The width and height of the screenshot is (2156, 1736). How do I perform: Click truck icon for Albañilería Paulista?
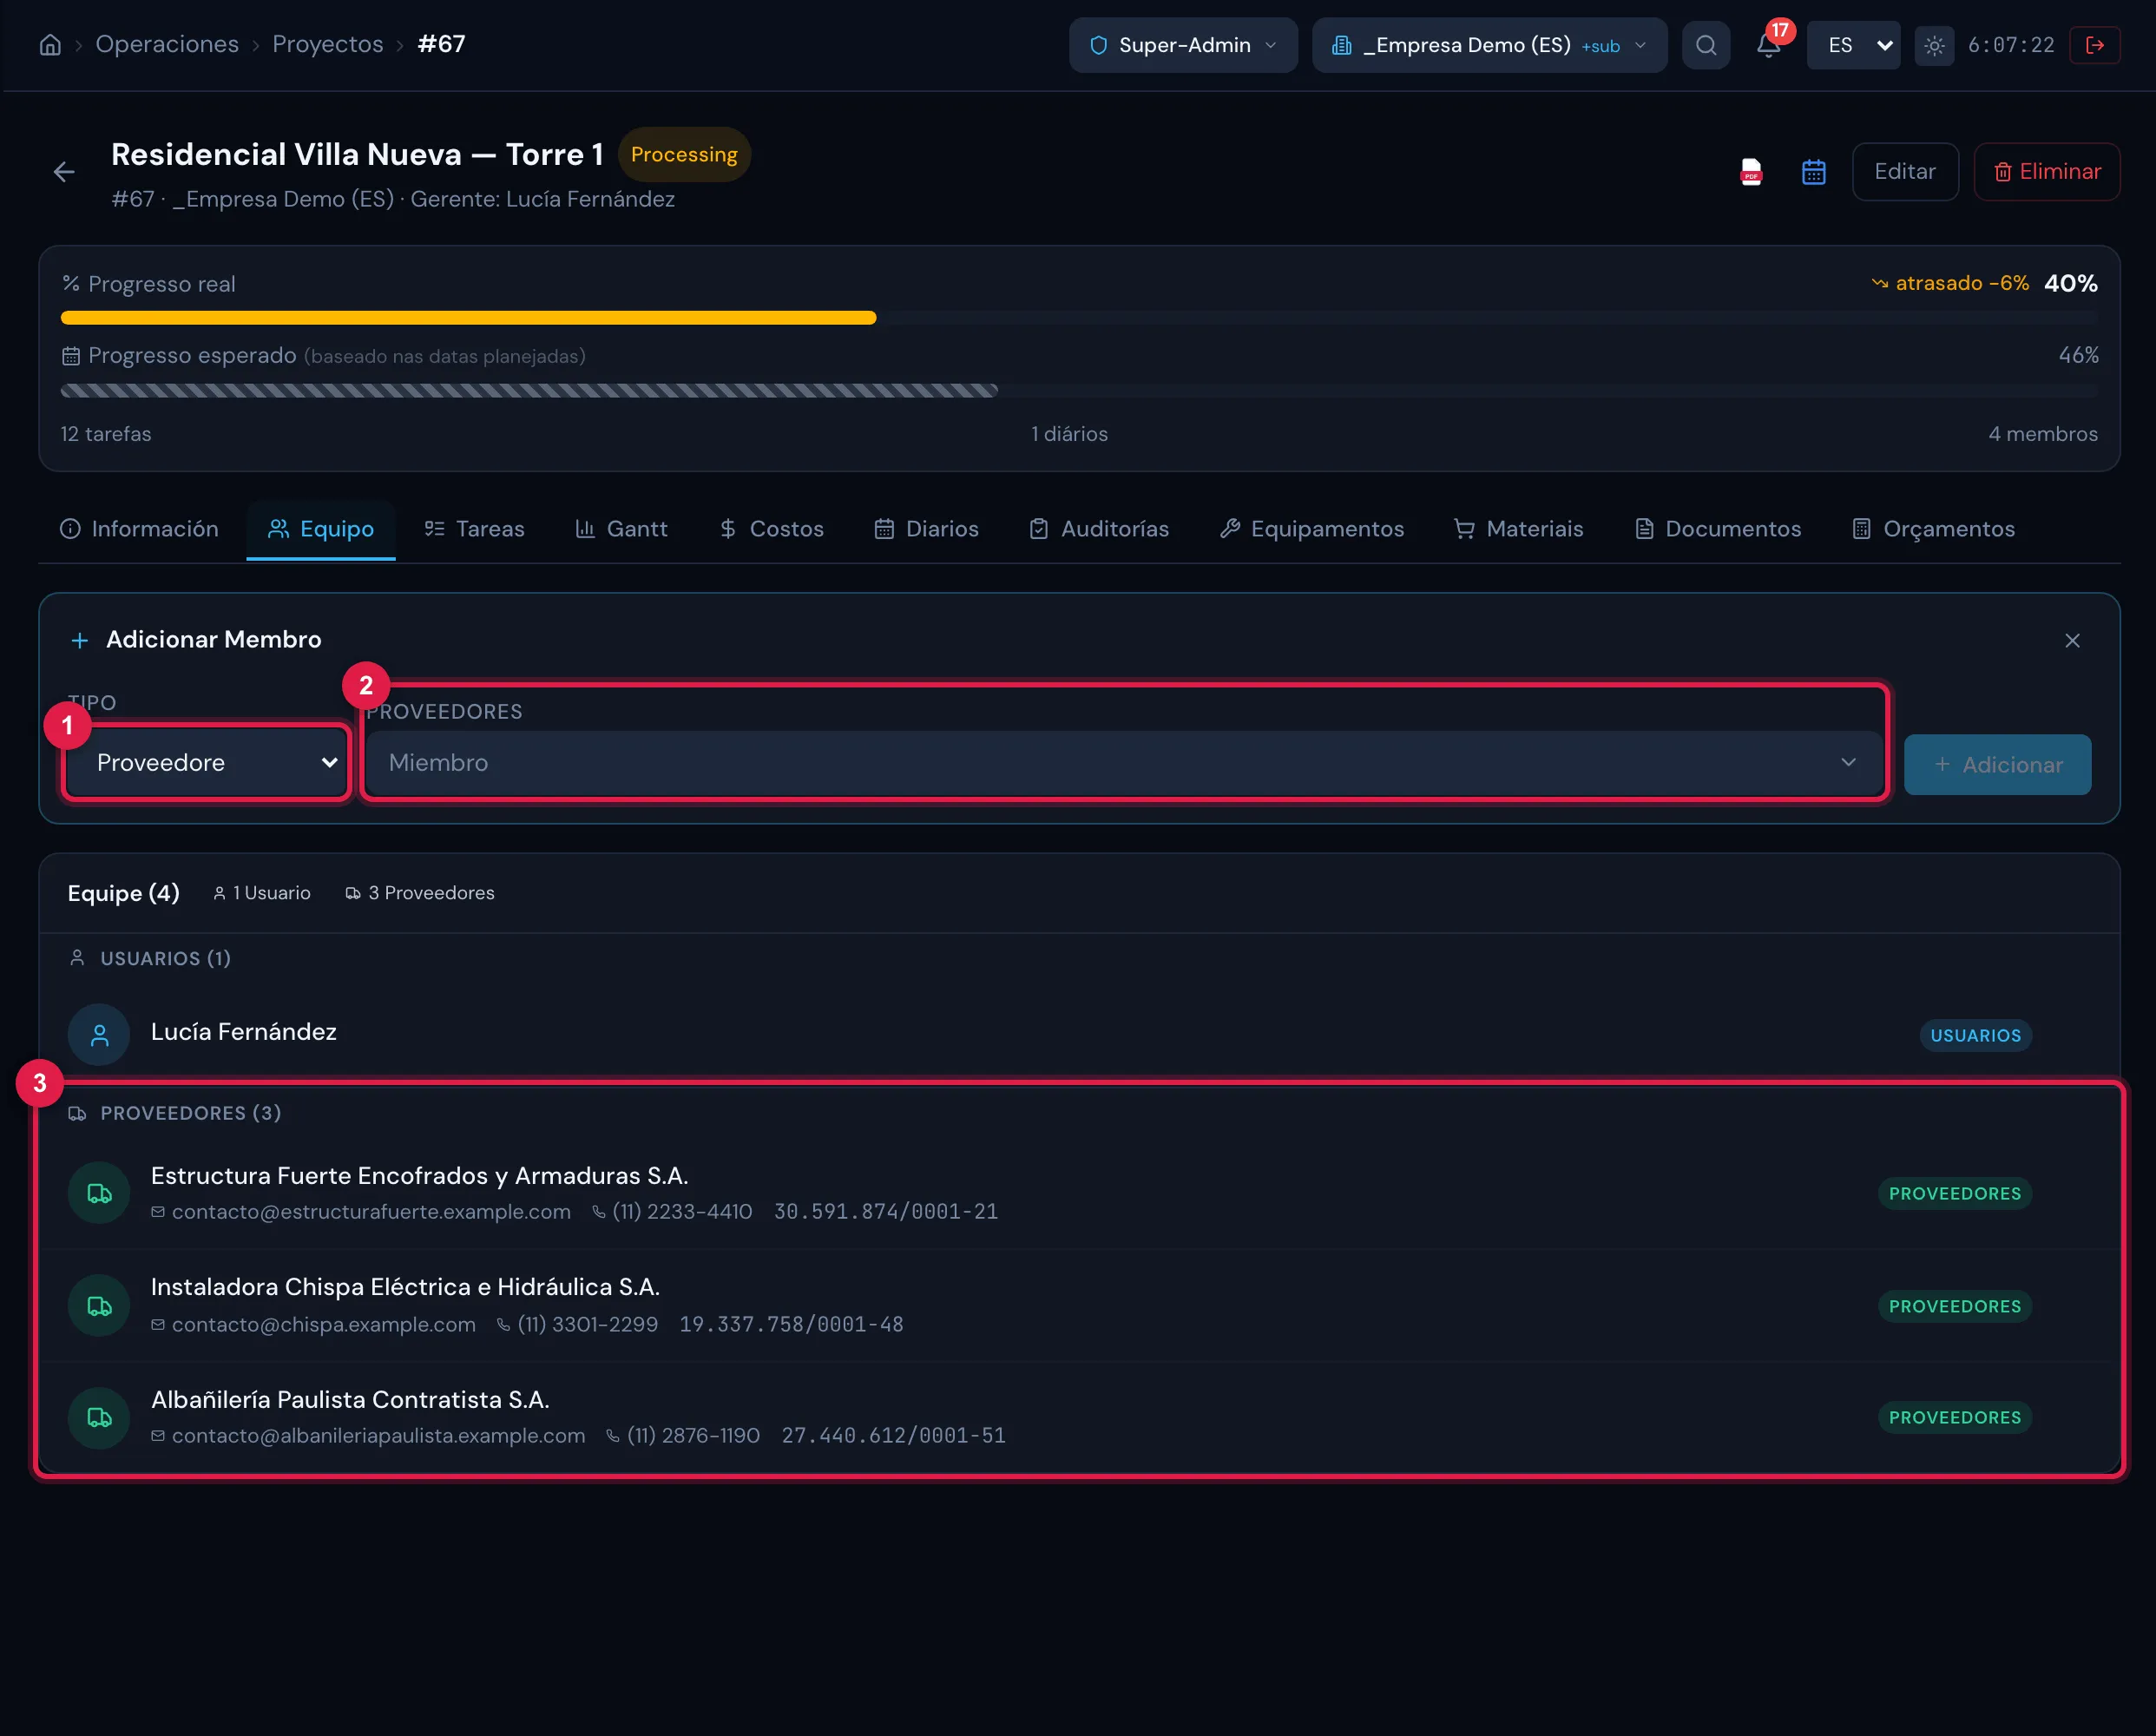99,1417
